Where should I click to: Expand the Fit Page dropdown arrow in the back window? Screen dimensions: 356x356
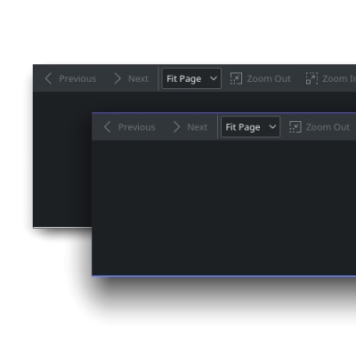coord(214,78)
